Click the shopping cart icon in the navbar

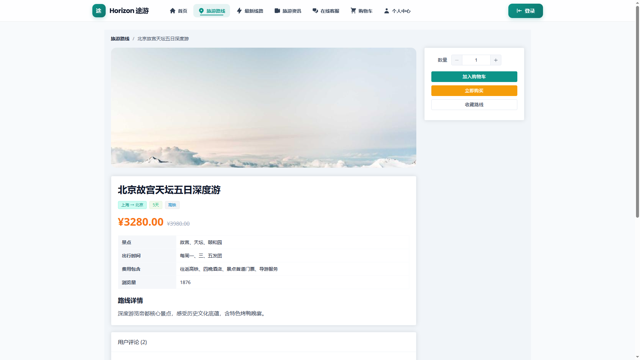[x=353, y=11]
